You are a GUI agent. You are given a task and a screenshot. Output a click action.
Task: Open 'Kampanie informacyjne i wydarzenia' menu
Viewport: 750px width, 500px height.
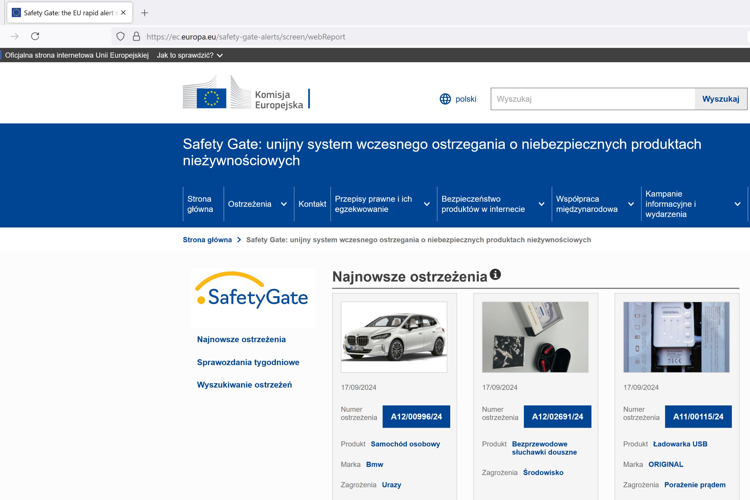671,204
